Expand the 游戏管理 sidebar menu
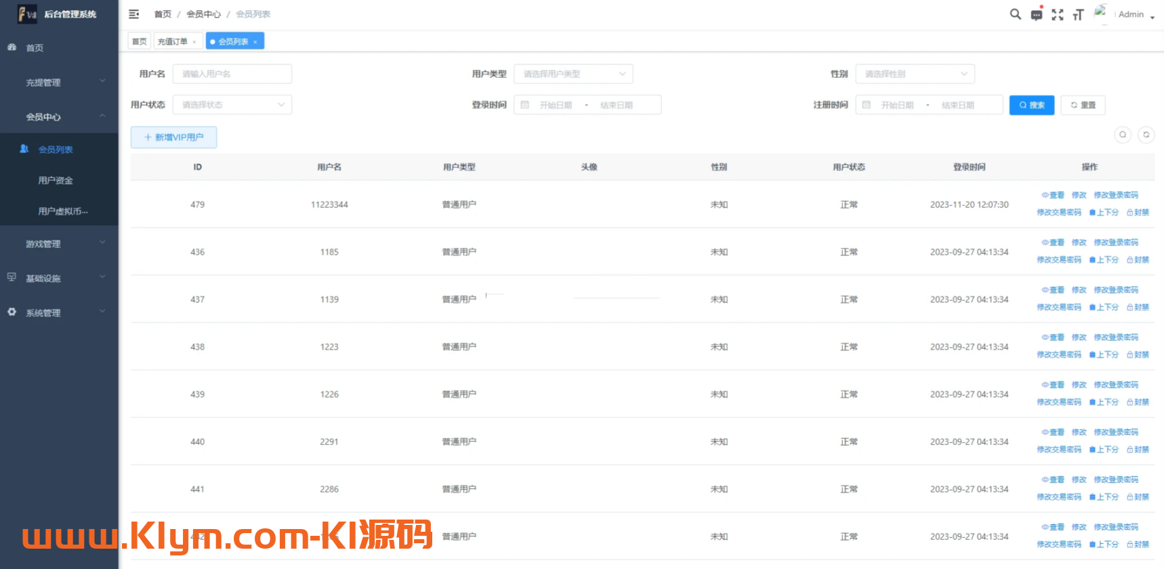Screen dimensions: 1164x569 [59, 244]
